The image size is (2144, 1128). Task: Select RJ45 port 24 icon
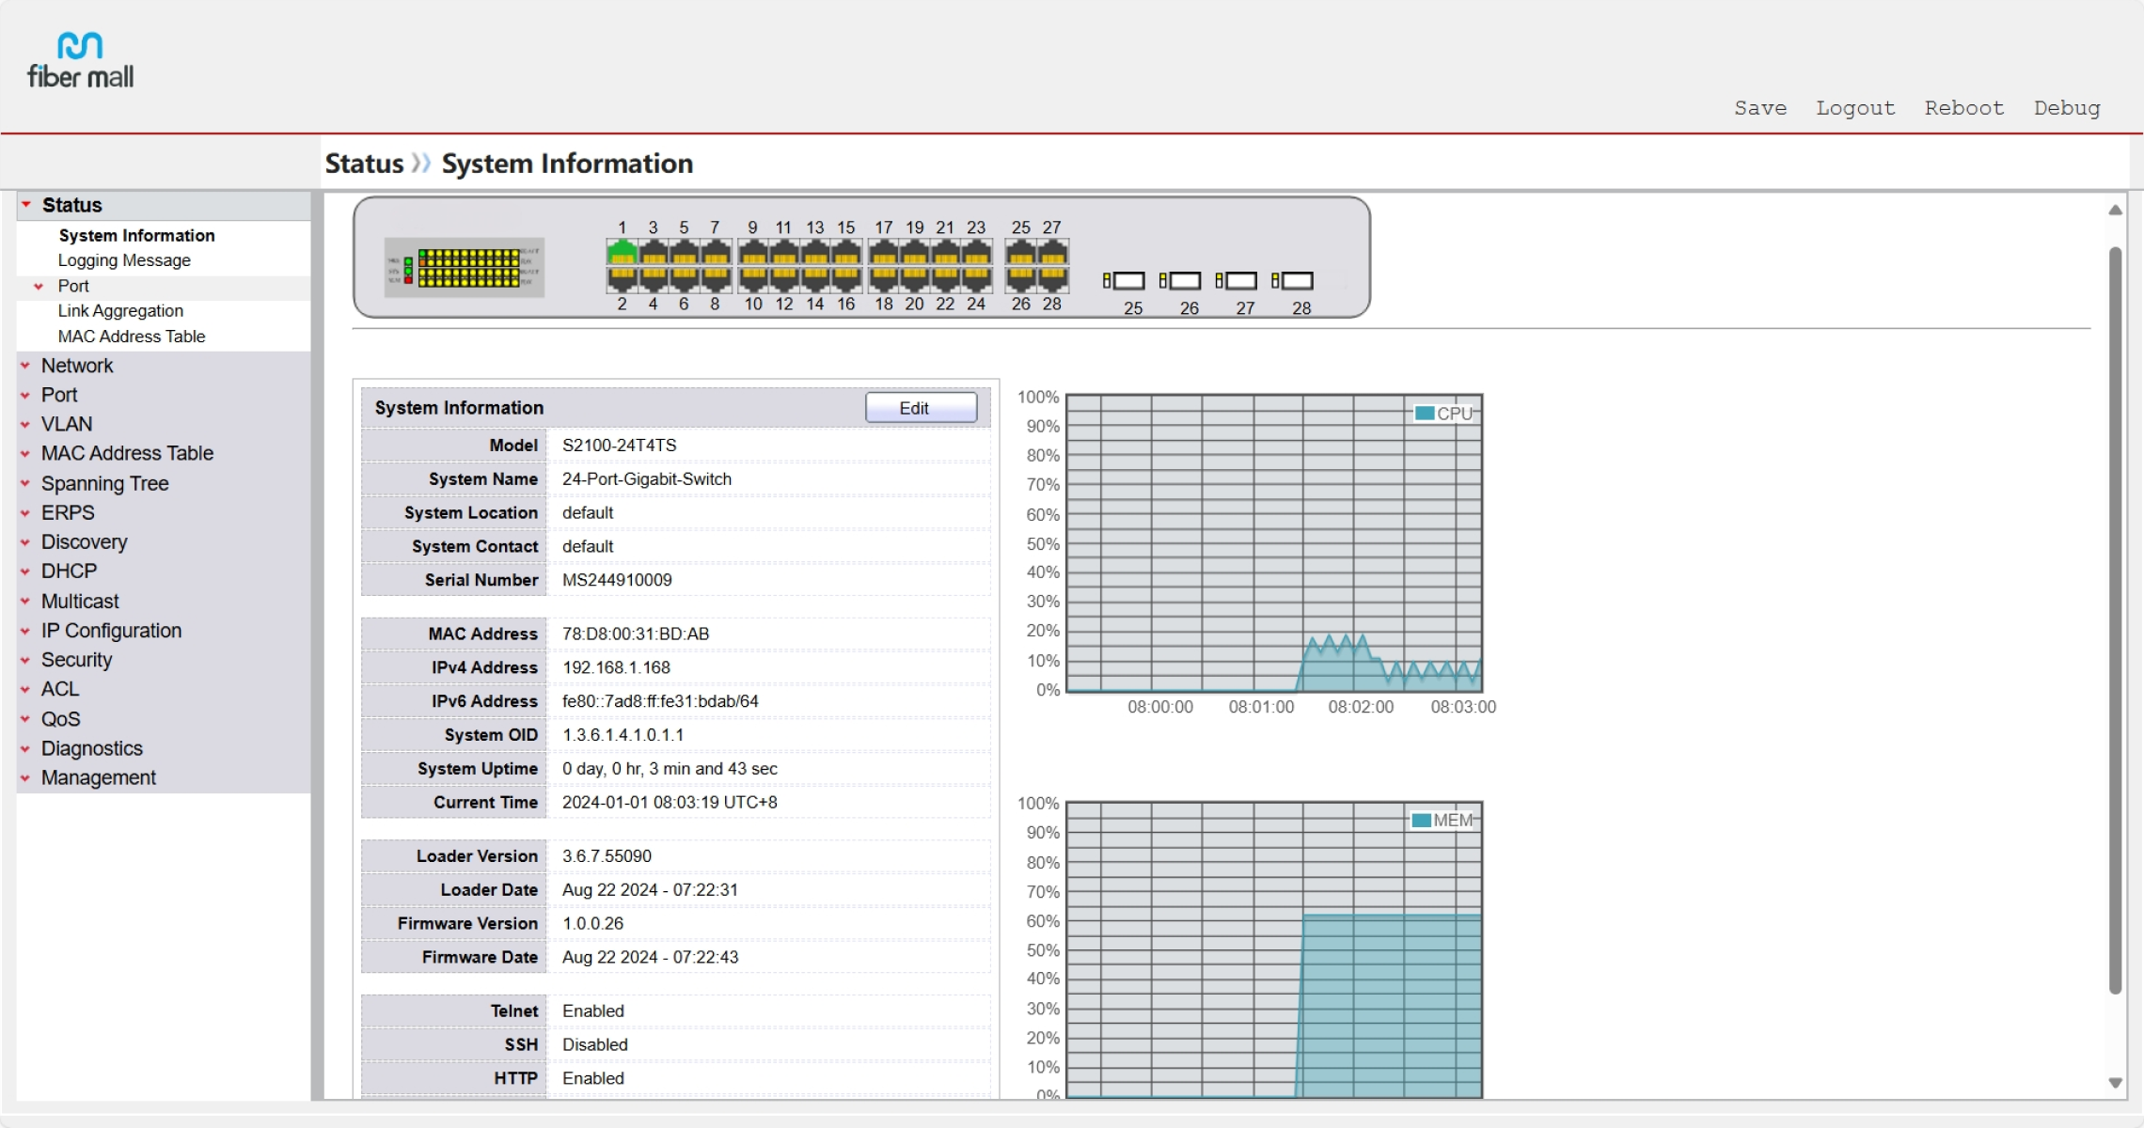pos(976,278)
